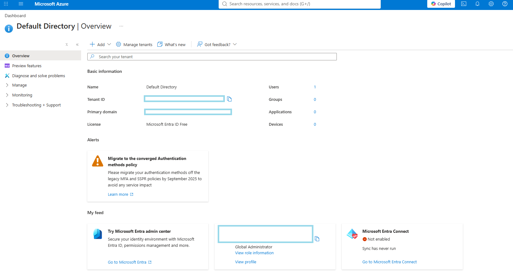Click the Dashboard breadcrumb link

coord(15,16)
